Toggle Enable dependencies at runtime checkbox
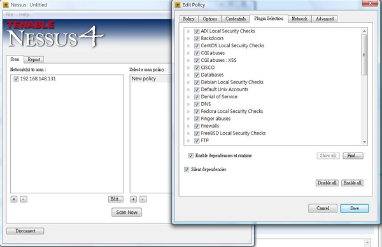This screenshot has width=382, height=247. coord(191,156)
